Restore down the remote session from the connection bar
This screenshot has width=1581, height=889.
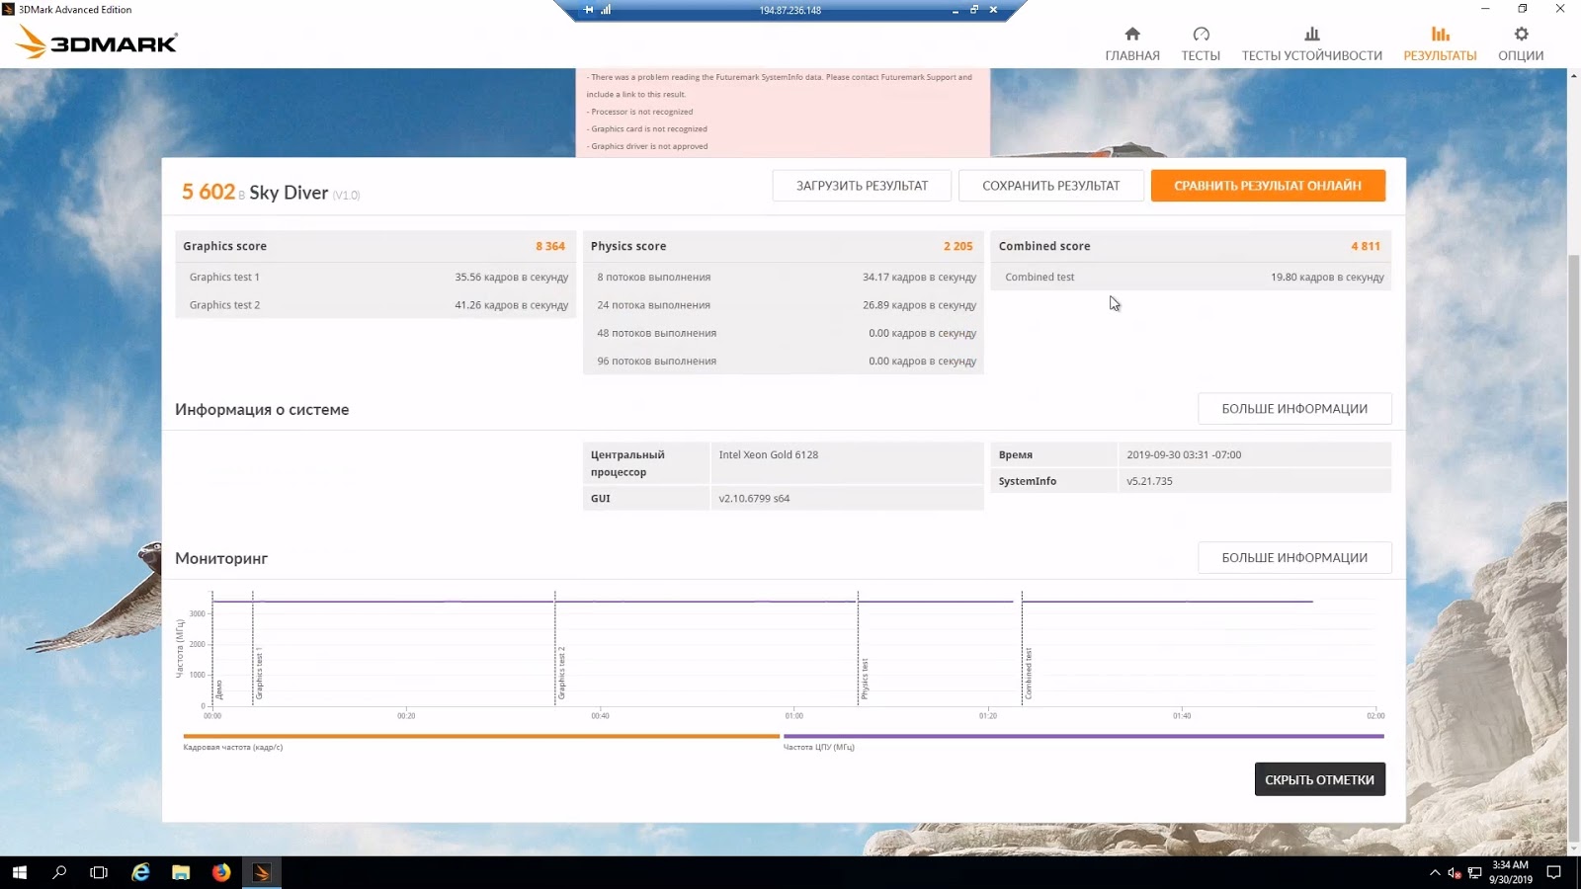pyautogui.click(x=974, y=10)
